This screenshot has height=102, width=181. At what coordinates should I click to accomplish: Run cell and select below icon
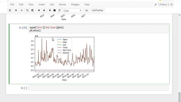pyautogui.click(x=50, y=10)
